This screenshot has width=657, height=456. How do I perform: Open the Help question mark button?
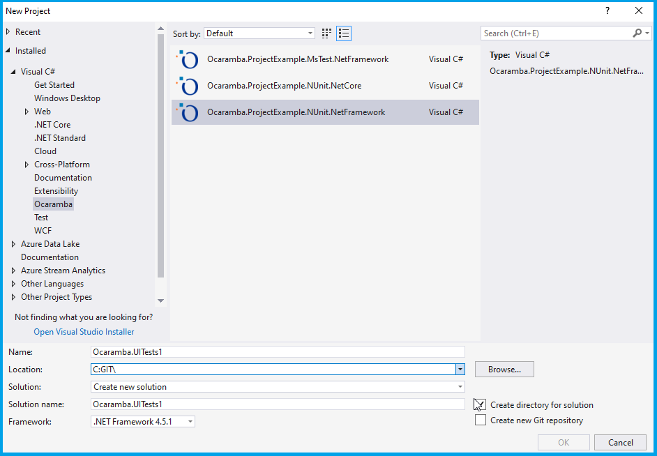(x=607, y=11)
